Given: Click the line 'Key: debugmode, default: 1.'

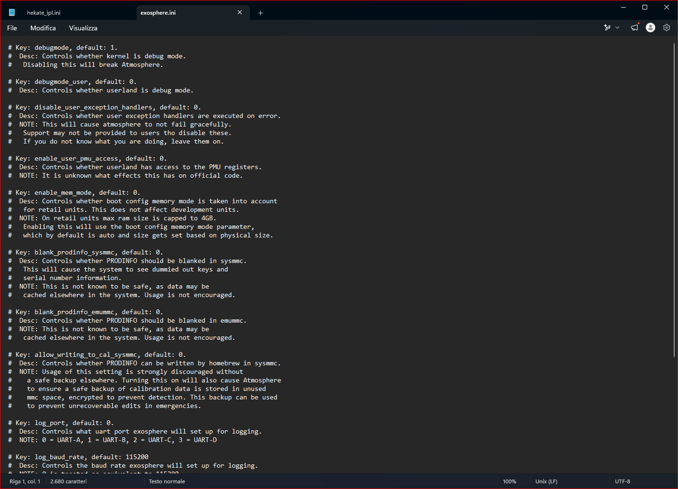Looking at the screenshot, I should (63, 48).
